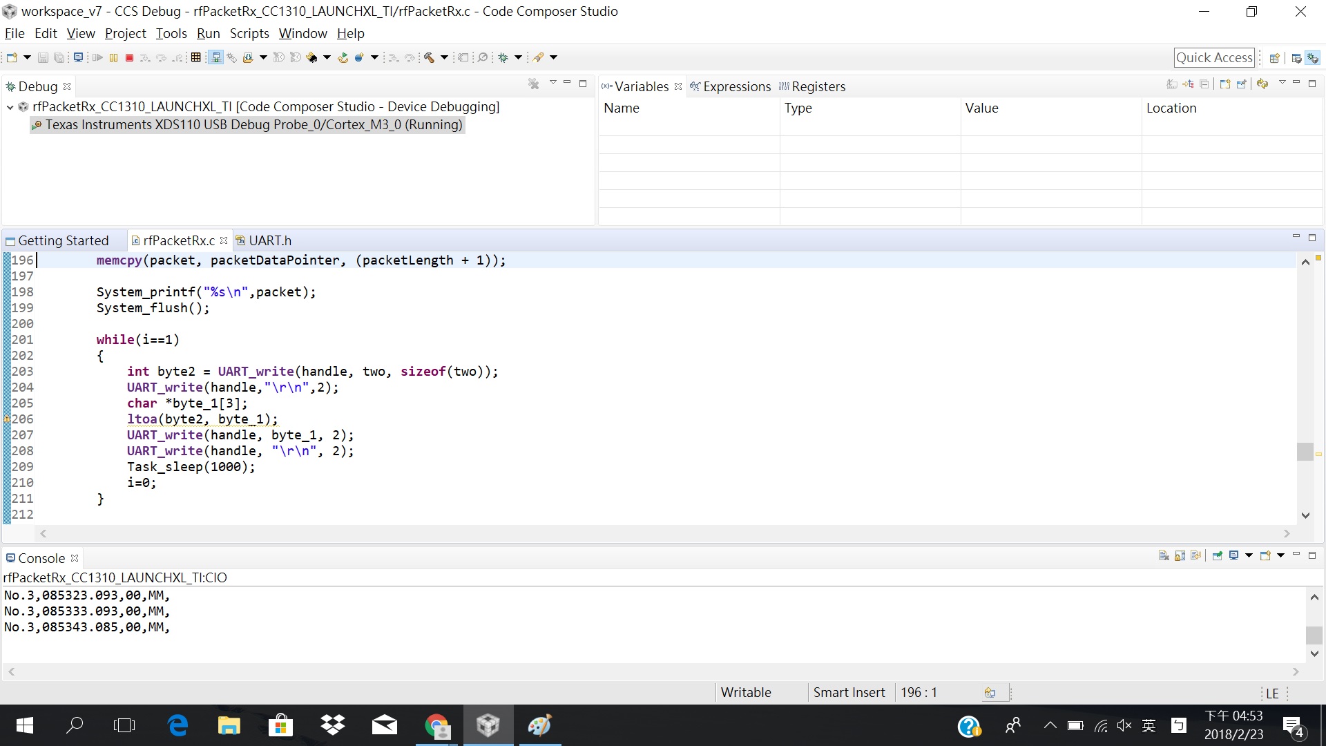Click the Step Over toolbar icon
Screen dimensions: 1326x746
tap(162, 57)
